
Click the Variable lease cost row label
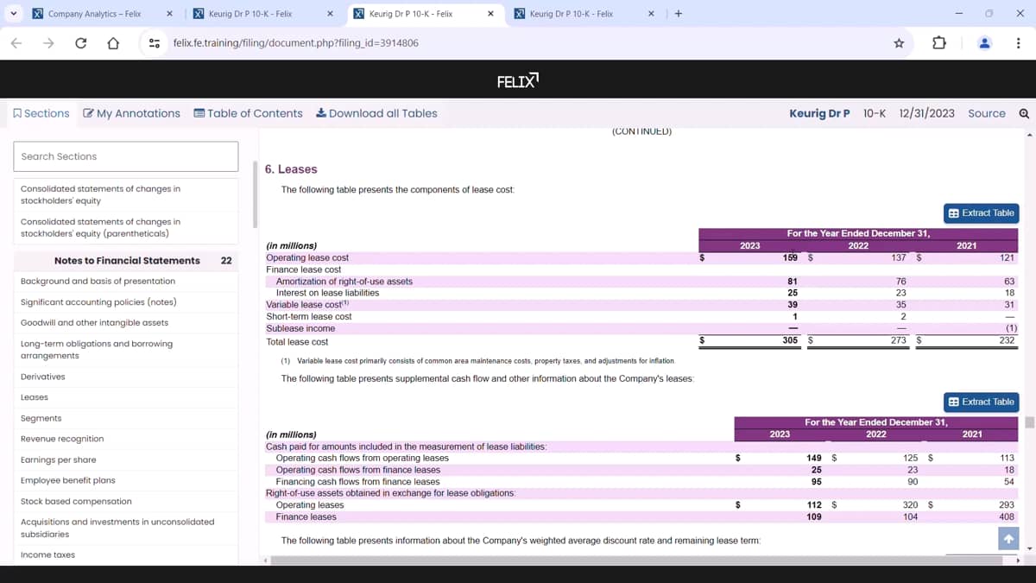[307, 304]
